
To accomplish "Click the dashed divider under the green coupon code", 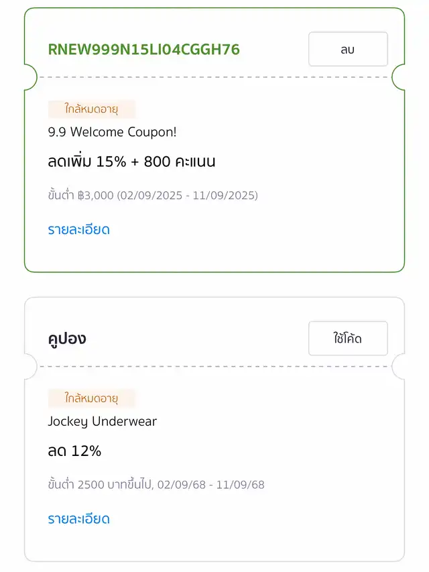I will click(x=214, y=77).
